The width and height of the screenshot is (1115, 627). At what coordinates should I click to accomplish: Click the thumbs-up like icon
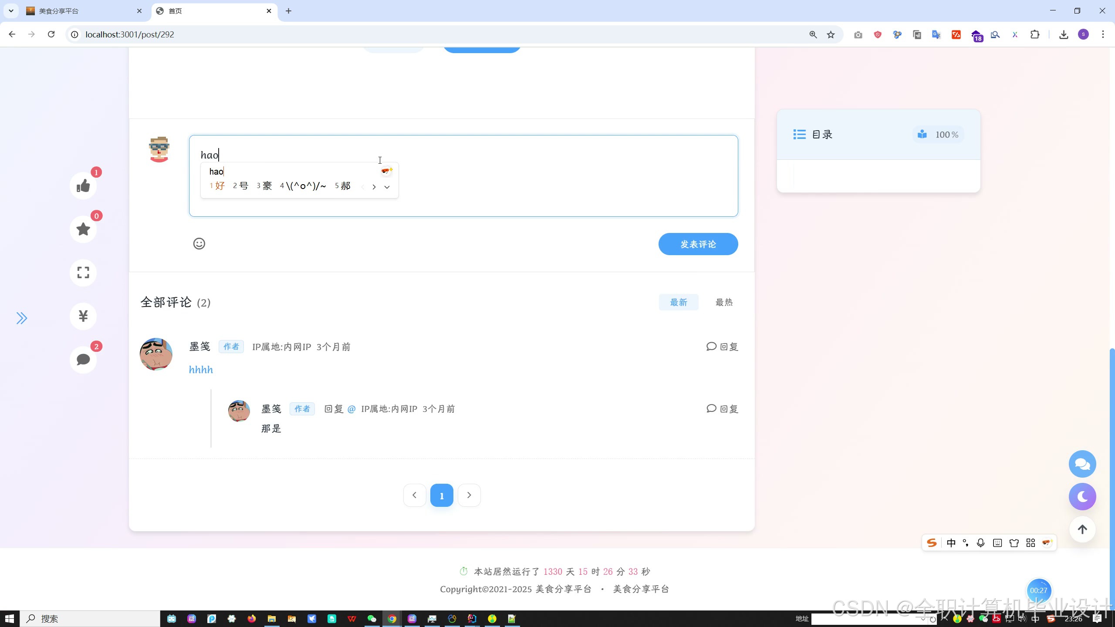83,186
